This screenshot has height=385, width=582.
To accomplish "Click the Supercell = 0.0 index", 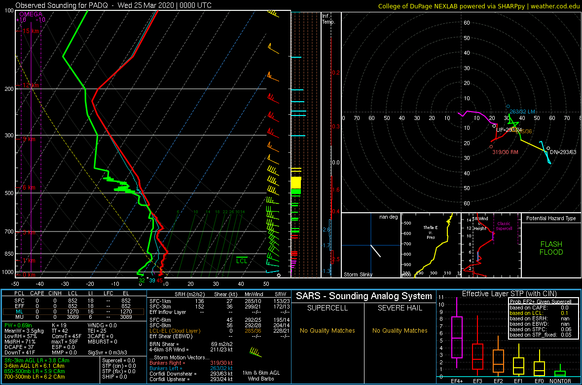I will (x=118, y=360).
